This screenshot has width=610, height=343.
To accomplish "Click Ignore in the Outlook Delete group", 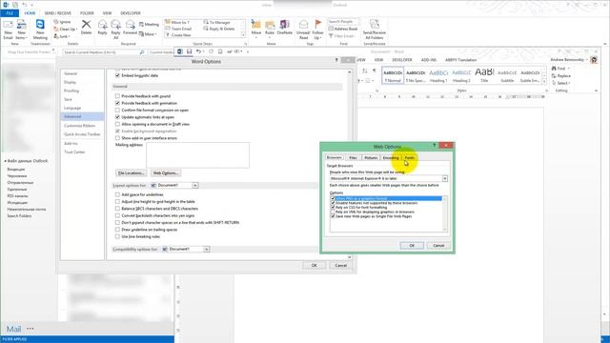I will [x=62, y=22].
